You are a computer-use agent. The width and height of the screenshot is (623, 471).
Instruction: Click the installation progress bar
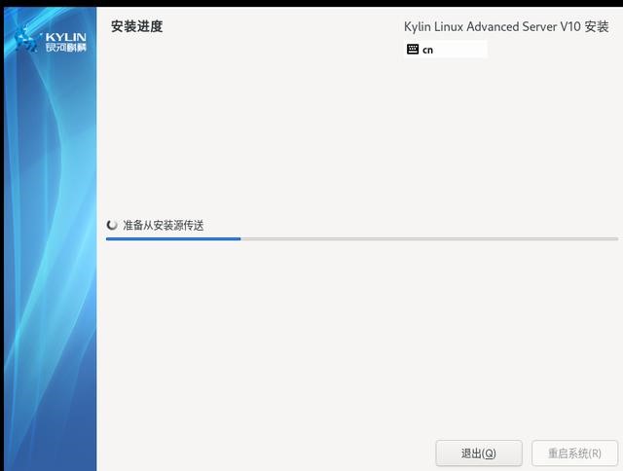(x=361, y=238)
